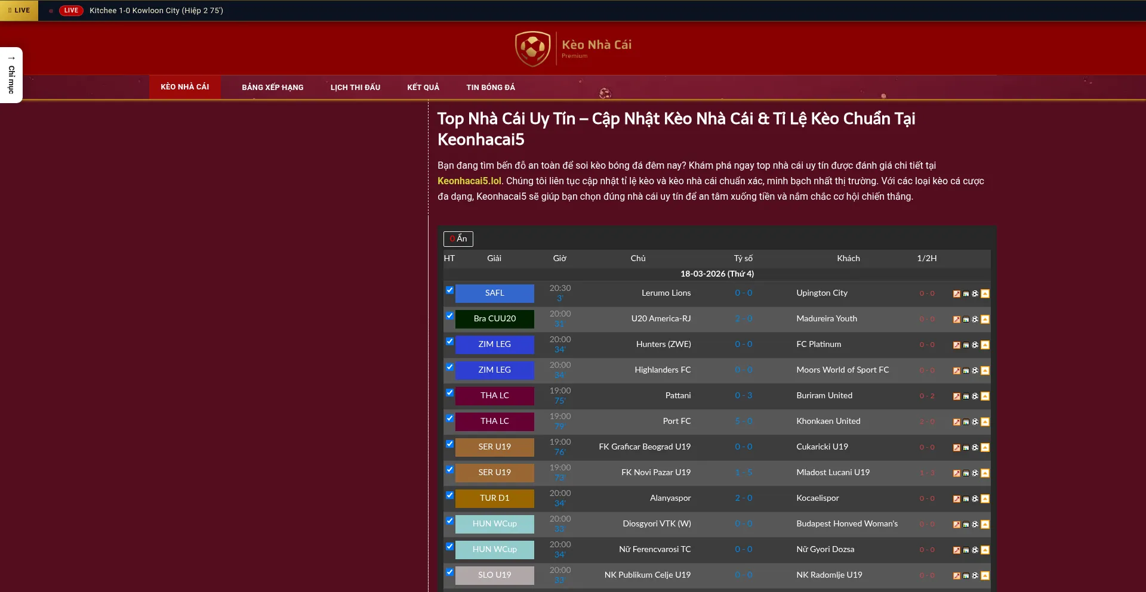Click soccer ball icon in Kocaelispor row
The image size is (1146, 592).
pos(975,498)
